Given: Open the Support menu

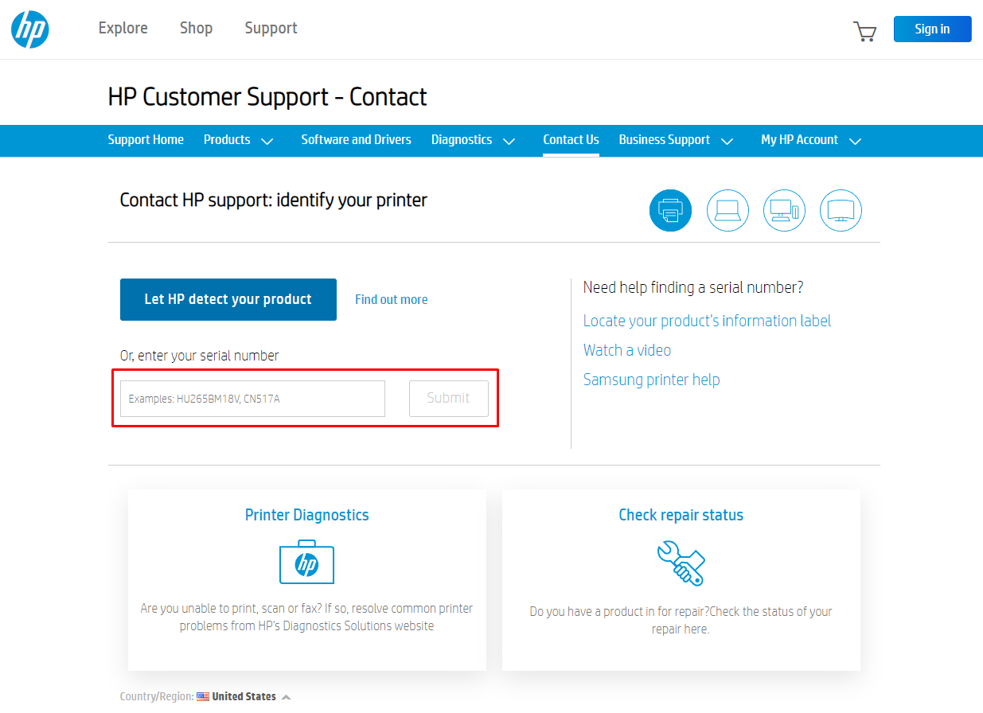Looking at the screenshot, I should tap(271, 29).
